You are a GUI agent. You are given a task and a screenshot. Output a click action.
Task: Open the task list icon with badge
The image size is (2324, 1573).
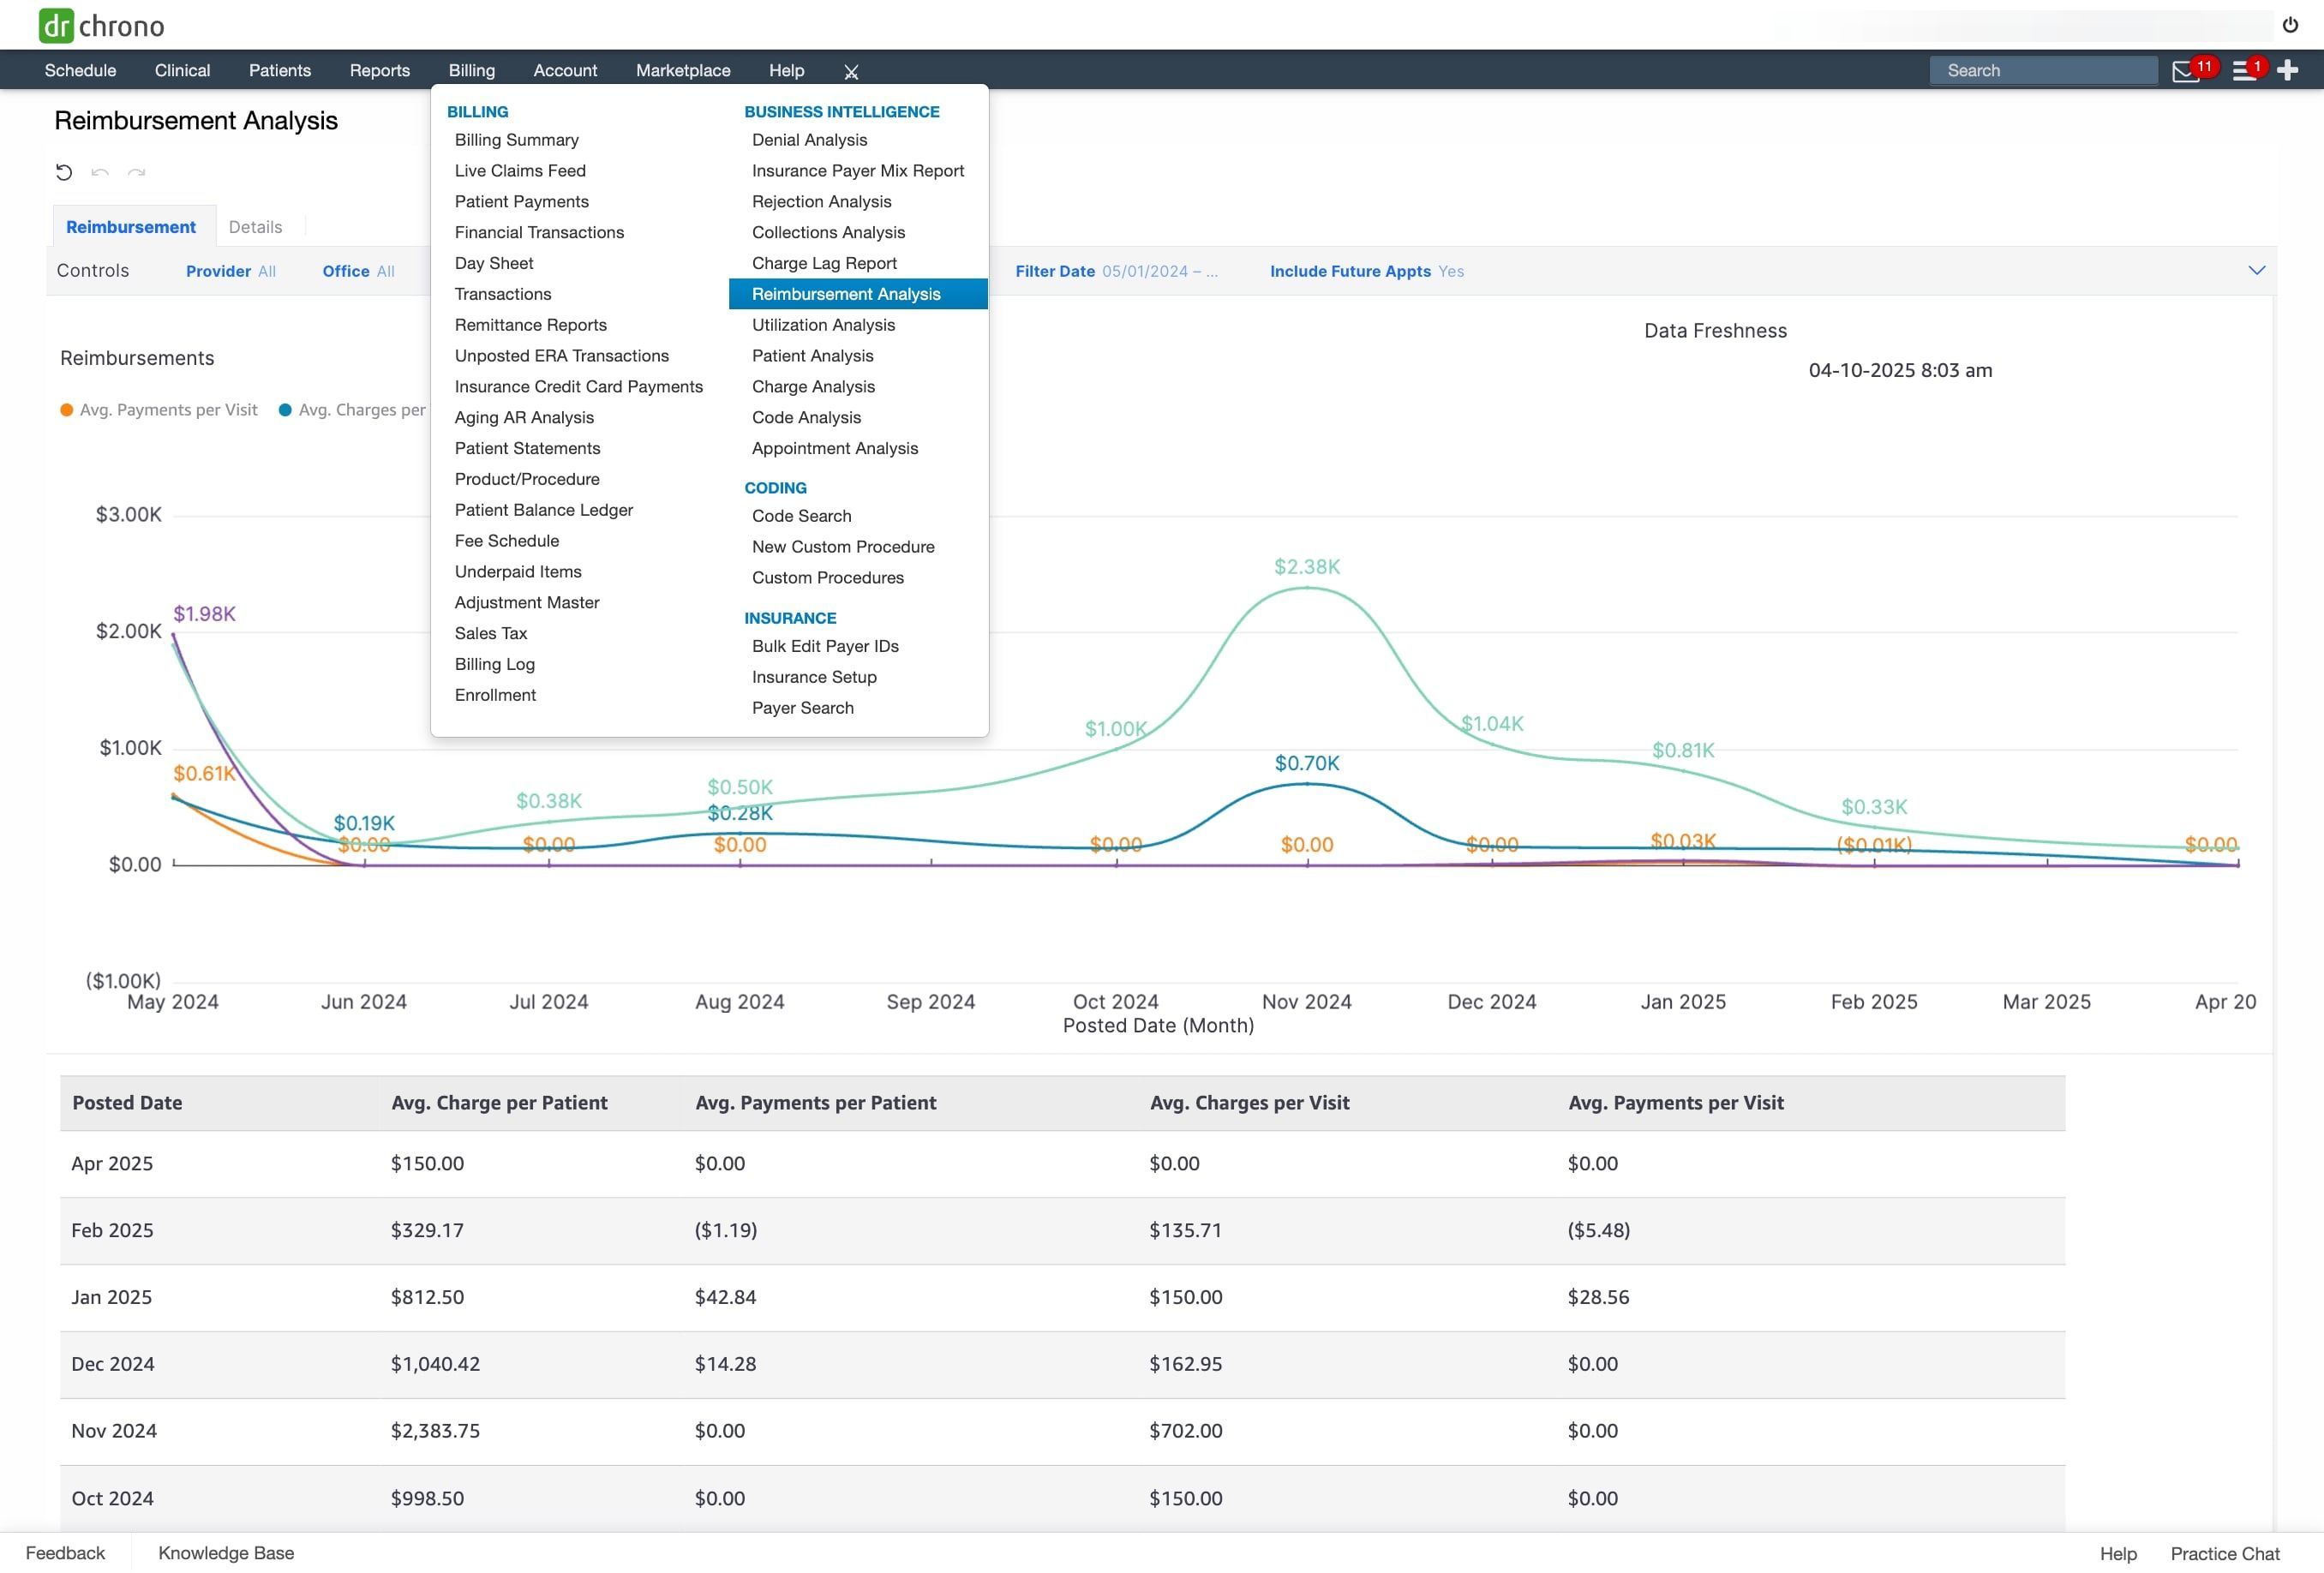[x=2244, y=71]
